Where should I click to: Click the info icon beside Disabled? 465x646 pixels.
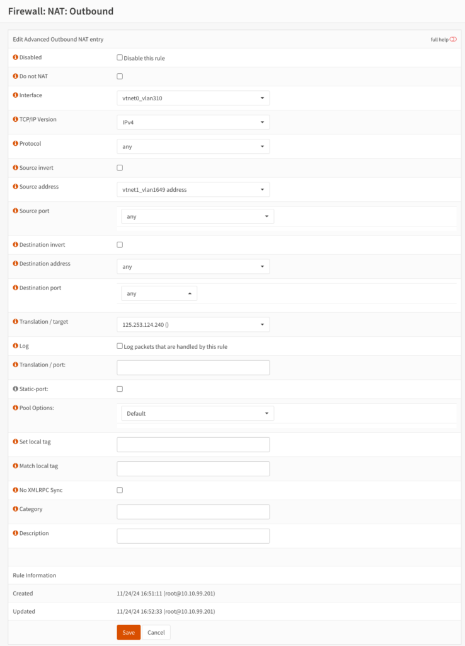click(15, 57)
